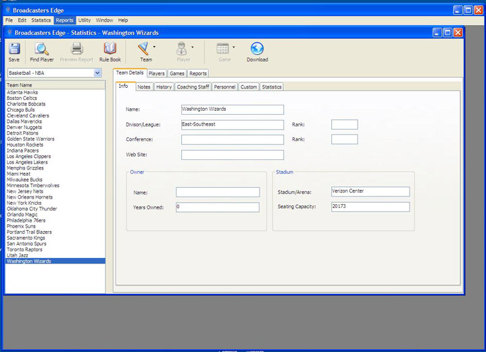The width and height of the screenshot is (486, 352).
Task: Switch to the Games tab
Action: 177,74
